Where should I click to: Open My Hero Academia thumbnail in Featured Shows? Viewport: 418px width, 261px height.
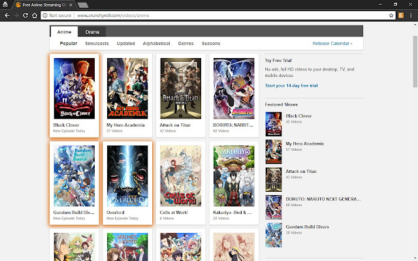(274, 152)
